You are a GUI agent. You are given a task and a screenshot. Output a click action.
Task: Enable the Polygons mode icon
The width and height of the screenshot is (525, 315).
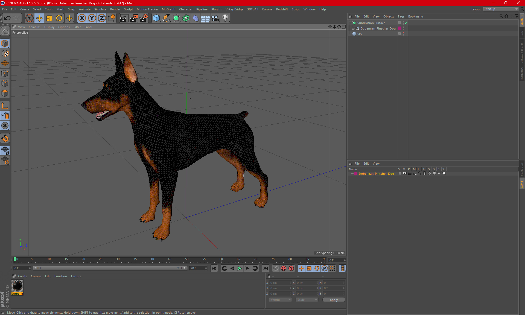tap(5, 93)
